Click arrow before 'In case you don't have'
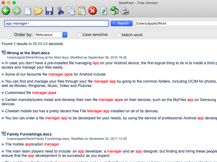 (3, 63)
